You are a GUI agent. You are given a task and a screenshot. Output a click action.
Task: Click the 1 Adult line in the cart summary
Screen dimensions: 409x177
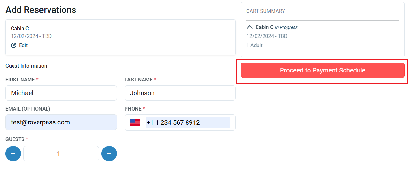click(254, 46)
